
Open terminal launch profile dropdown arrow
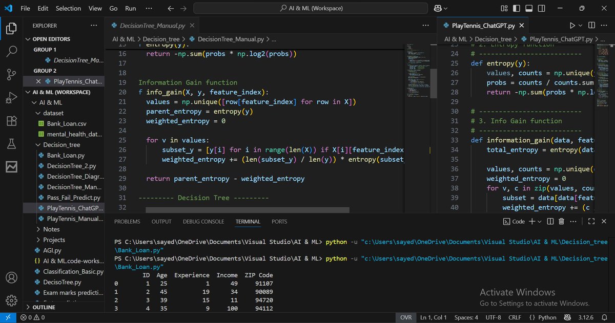pos(539,221)
